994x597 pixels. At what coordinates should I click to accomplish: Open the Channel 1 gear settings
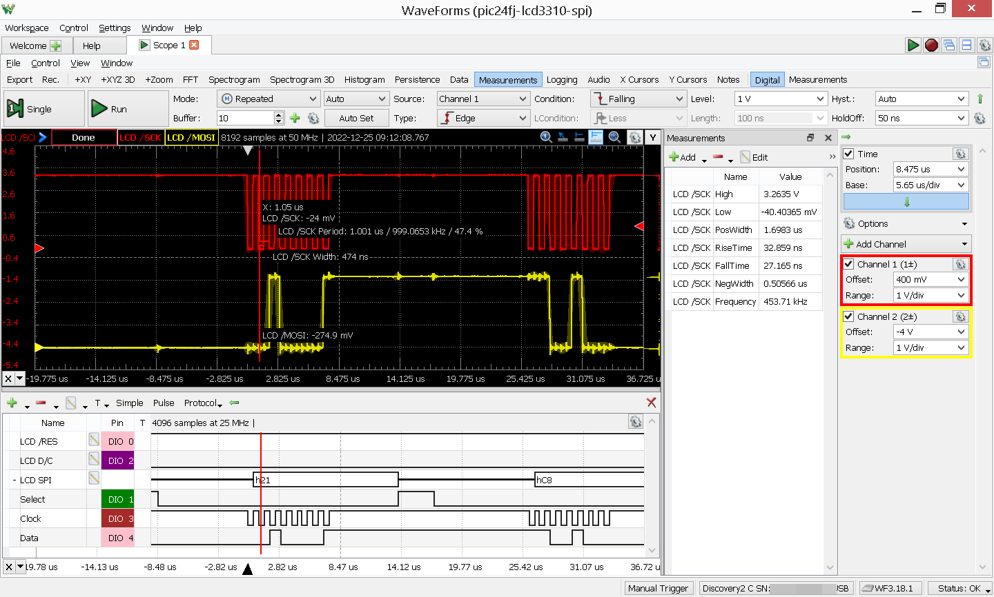pos(959,264)
